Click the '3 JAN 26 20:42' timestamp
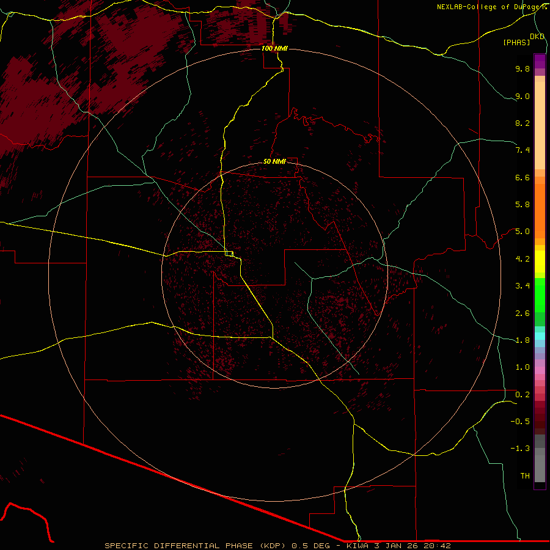Viewport: 550px width, 550px height. (x=412, y=546)
